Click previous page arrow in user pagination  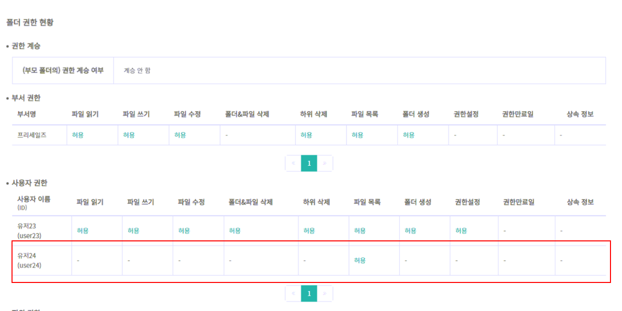point(293,293)
